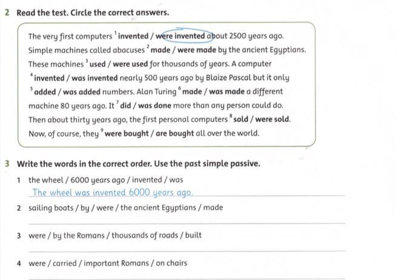Viewport: 402px width, 280px height.
Task: Choose 'were used' option in sentence 3
Action: pyautogui.click(x=130, y=64)
